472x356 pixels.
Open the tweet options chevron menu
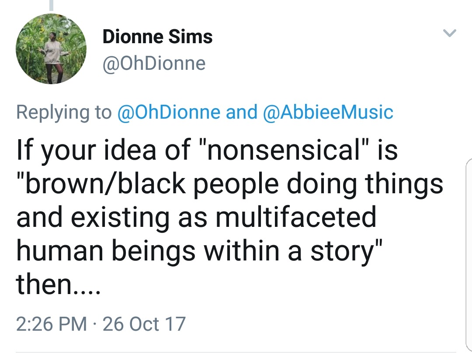click(x=450, y=33)
